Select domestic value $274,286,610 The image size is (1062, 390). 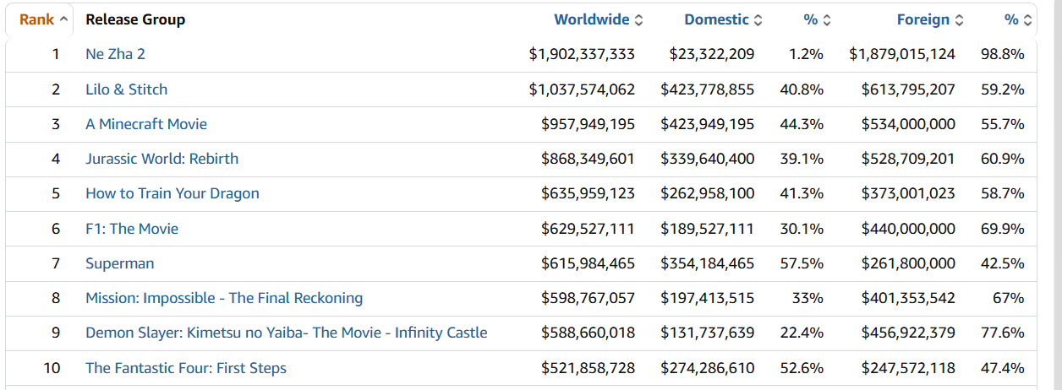708,368
